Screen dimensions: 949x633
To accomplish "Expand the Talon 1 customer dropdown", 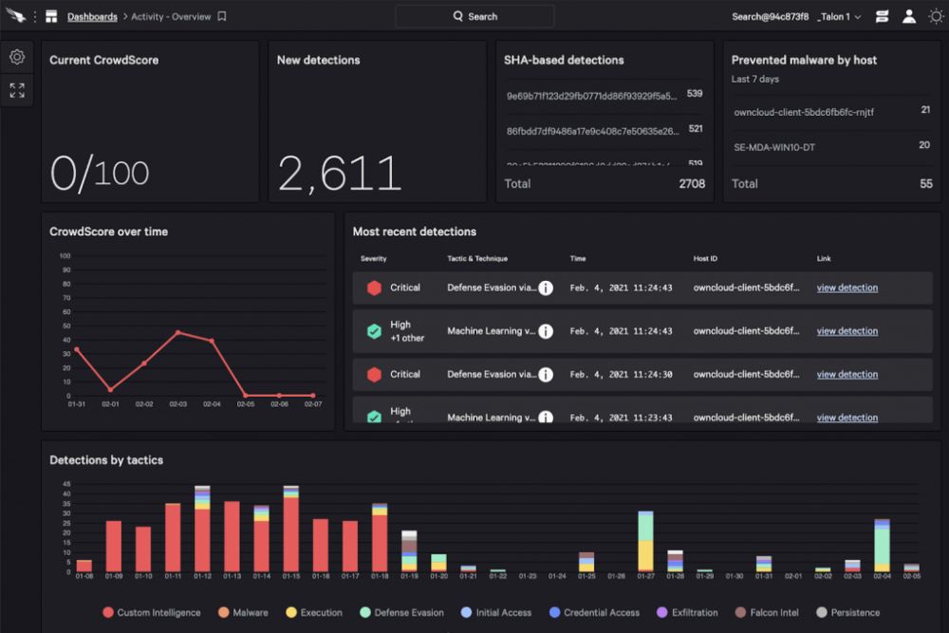I will (x=839, y=17).
